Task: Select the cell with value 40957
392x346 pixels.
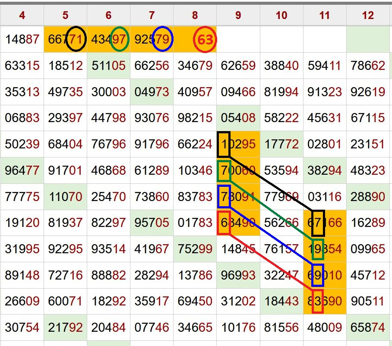Action: point(195,92)
